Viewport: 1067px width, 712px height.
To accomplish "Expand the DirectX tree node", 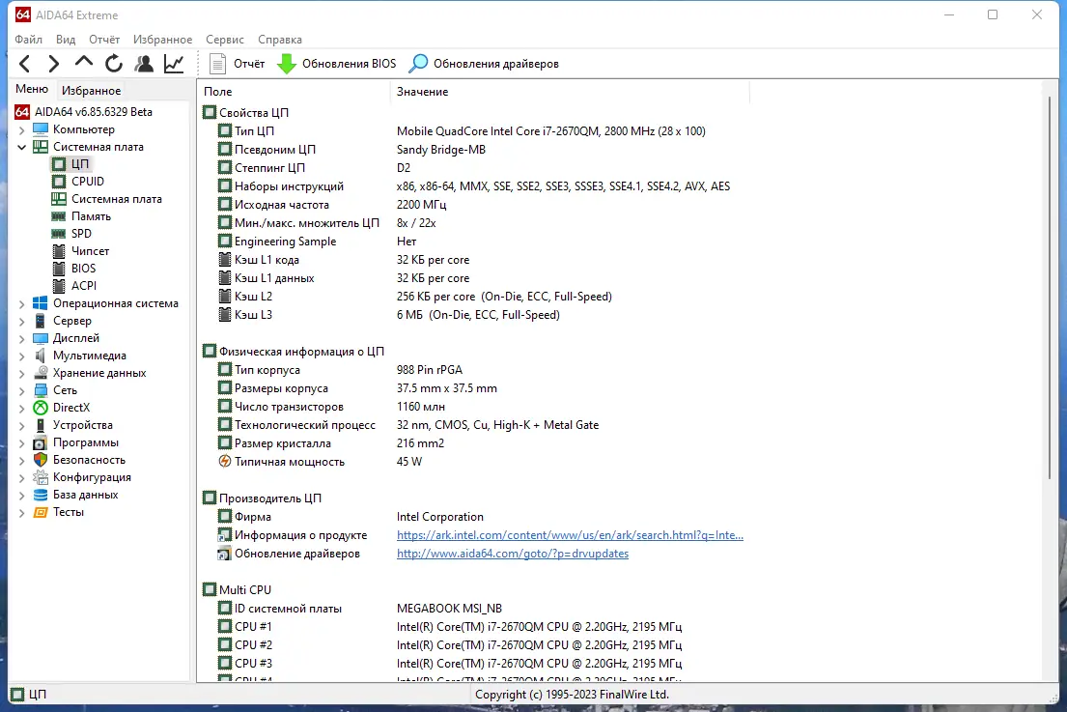I will tap(22, 409).
